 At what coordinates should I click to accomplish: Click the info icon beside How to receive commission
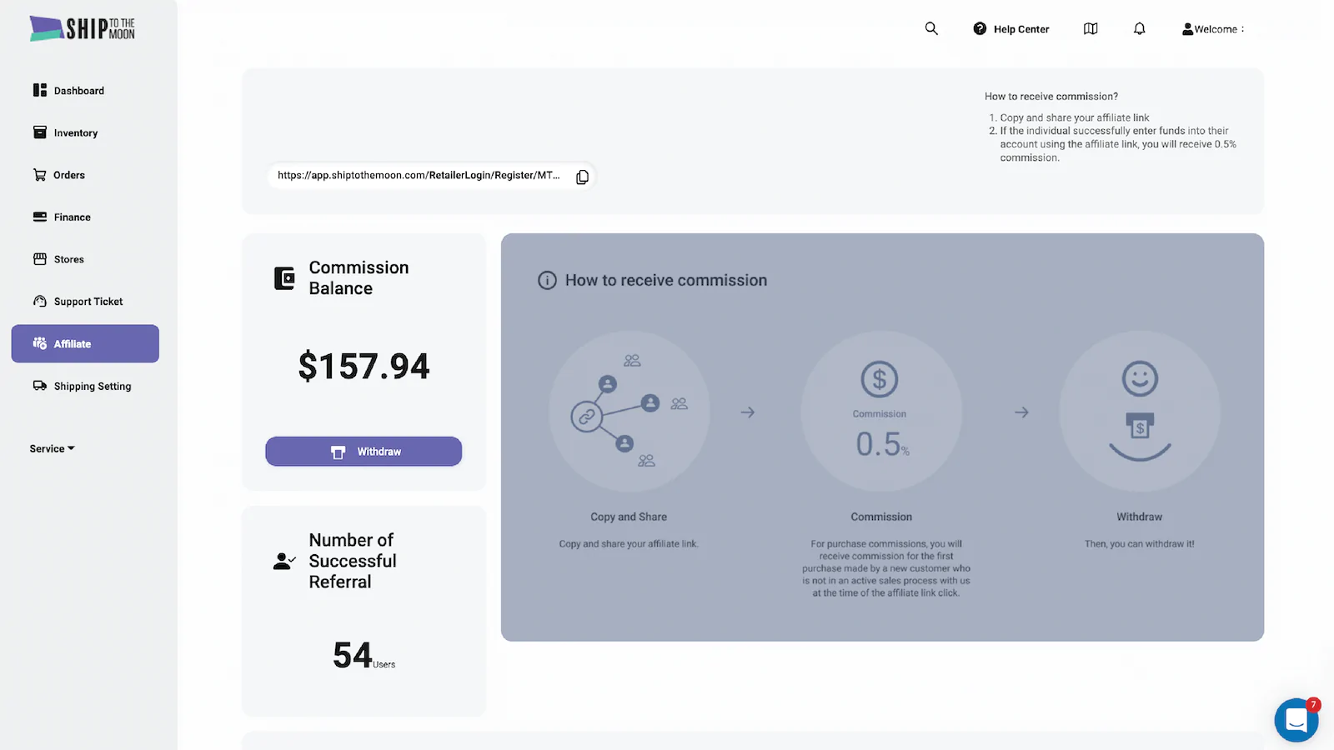[547, 281]
